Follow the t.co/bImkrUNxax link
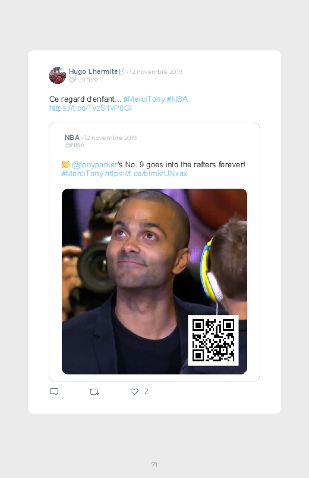Image resolution: width=309 pixels, height=478 pixels. (x=146, y=173)
